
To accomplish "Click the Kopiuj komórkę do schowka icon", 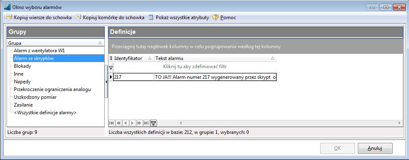I will pos(78,18).
